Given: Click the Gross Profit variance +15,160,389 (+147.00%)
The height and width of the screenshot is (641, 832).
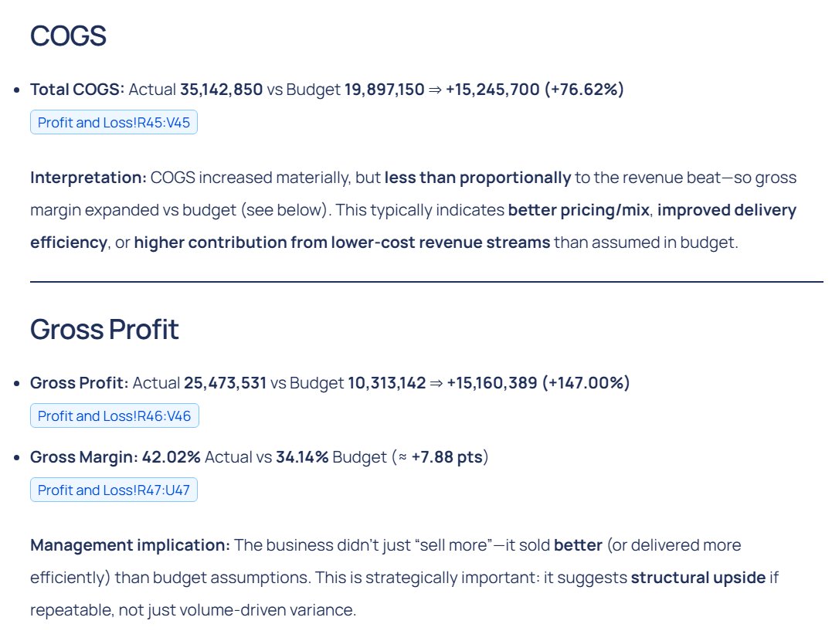Looking at the screenshot, I should tap(538, 383).
